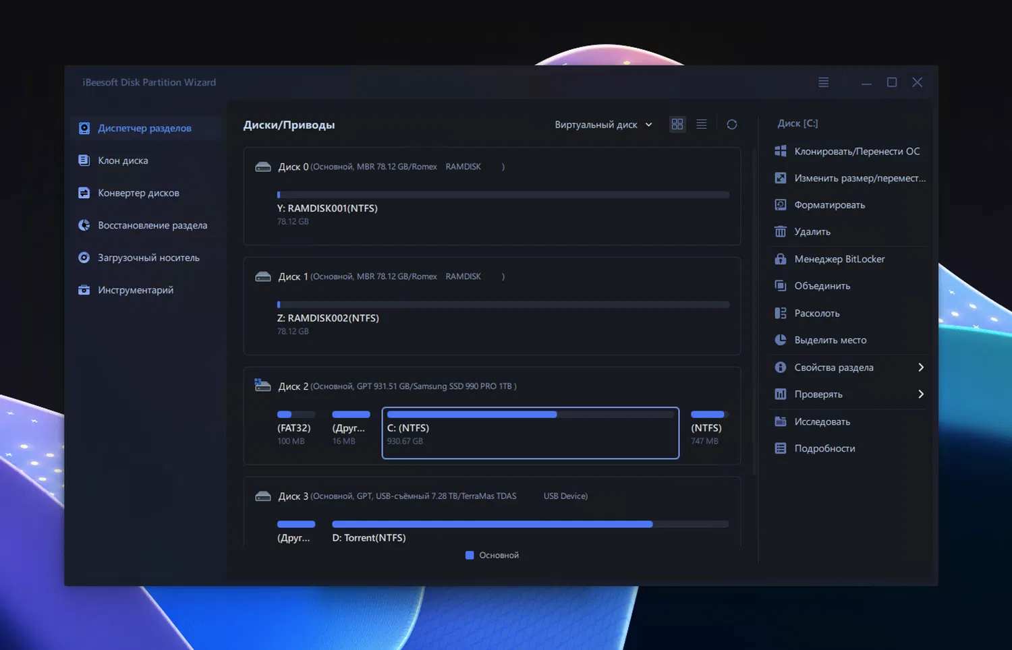Screen dimensions: 1012x650
Task: Click the Выделить место pie icon
Action: pyautogui.click(x=781, y=340)
